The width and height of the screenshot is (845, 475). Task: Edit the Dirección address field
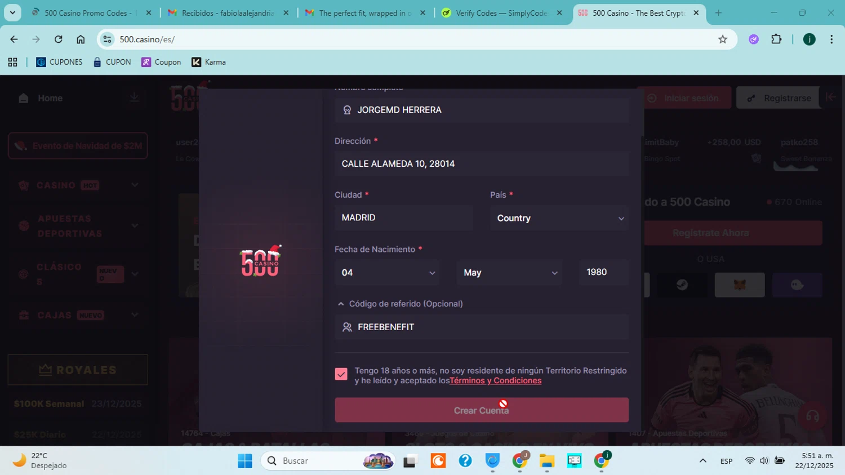click(482, 163)
